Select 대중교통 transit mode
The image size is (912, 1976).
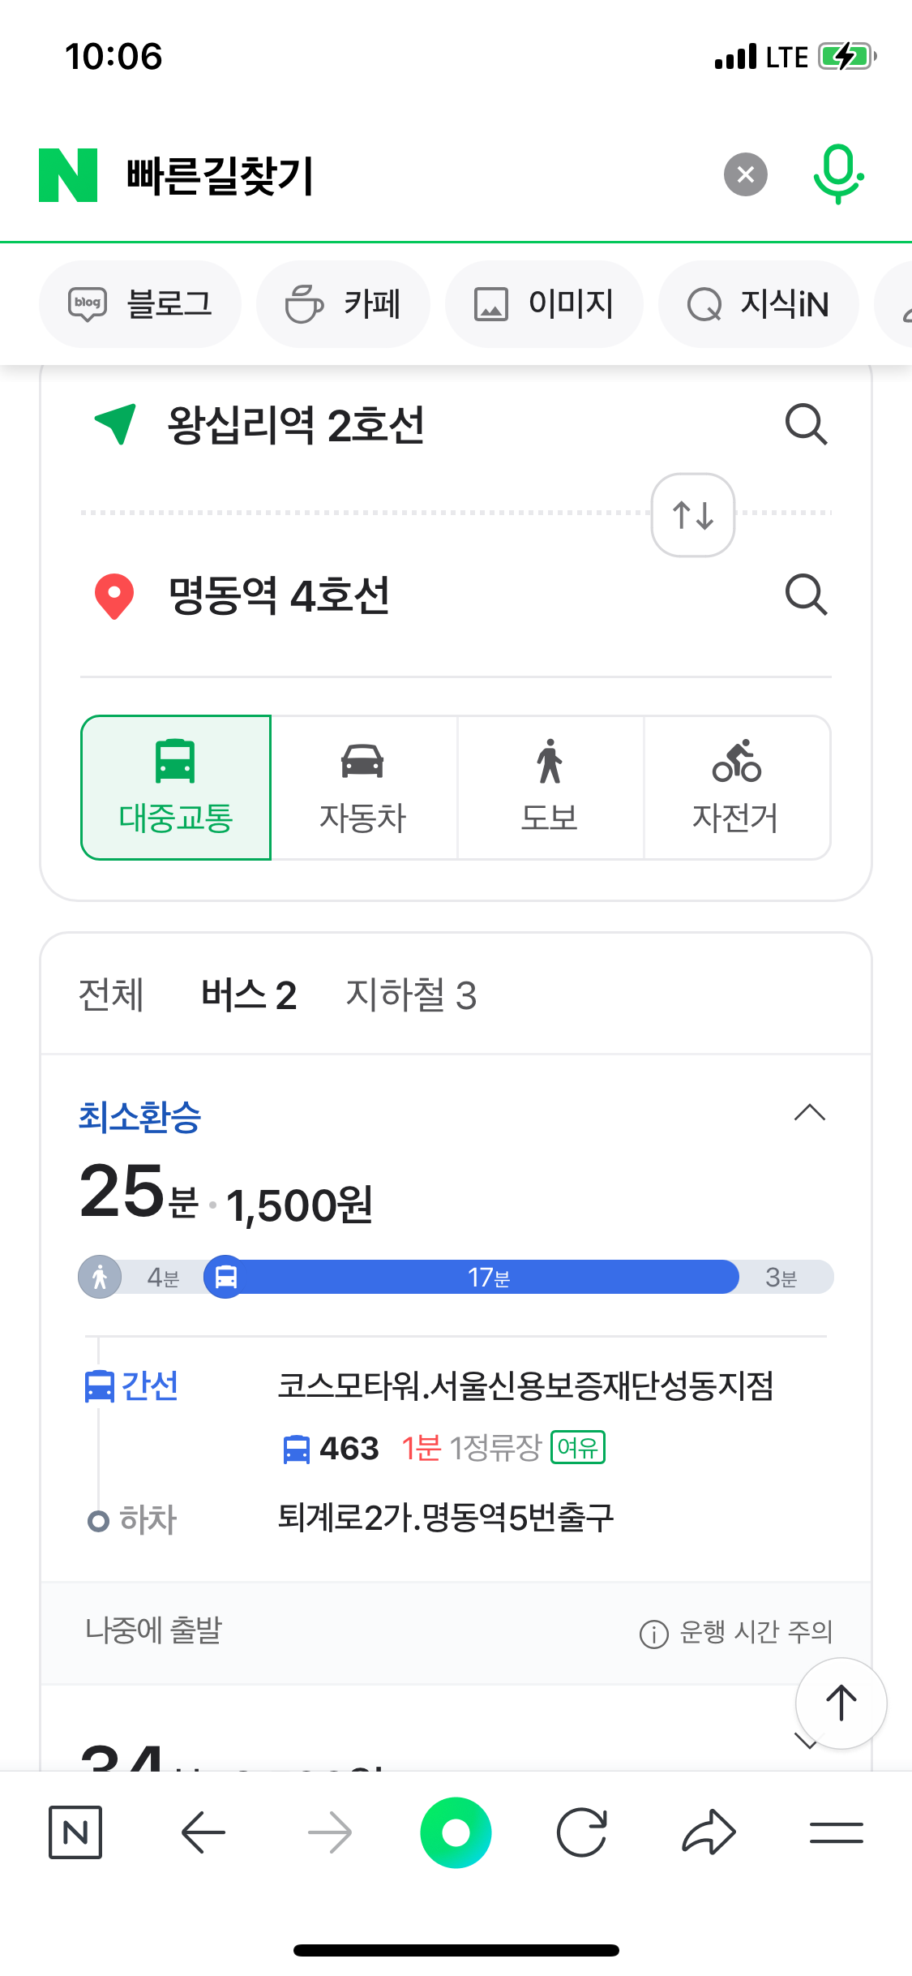(176, 788)
